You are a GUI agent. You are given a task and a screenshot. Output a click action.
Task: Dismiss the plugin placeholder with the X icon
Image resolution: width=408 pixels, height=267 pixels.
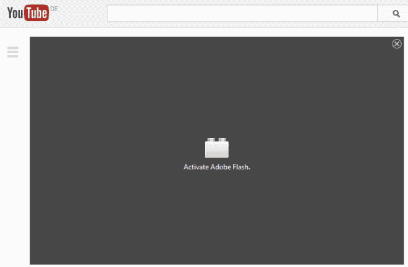point(397,44)
